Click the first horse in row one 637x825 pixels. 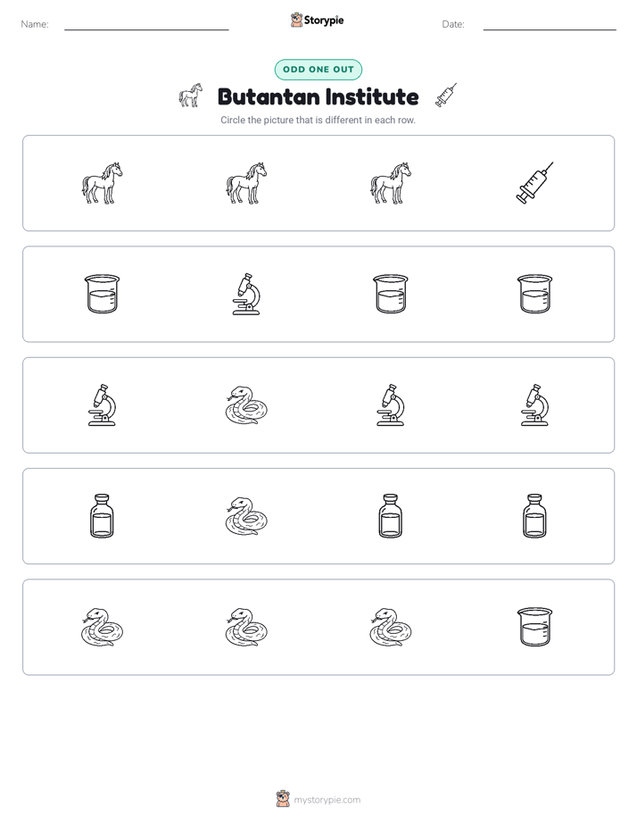102,182
